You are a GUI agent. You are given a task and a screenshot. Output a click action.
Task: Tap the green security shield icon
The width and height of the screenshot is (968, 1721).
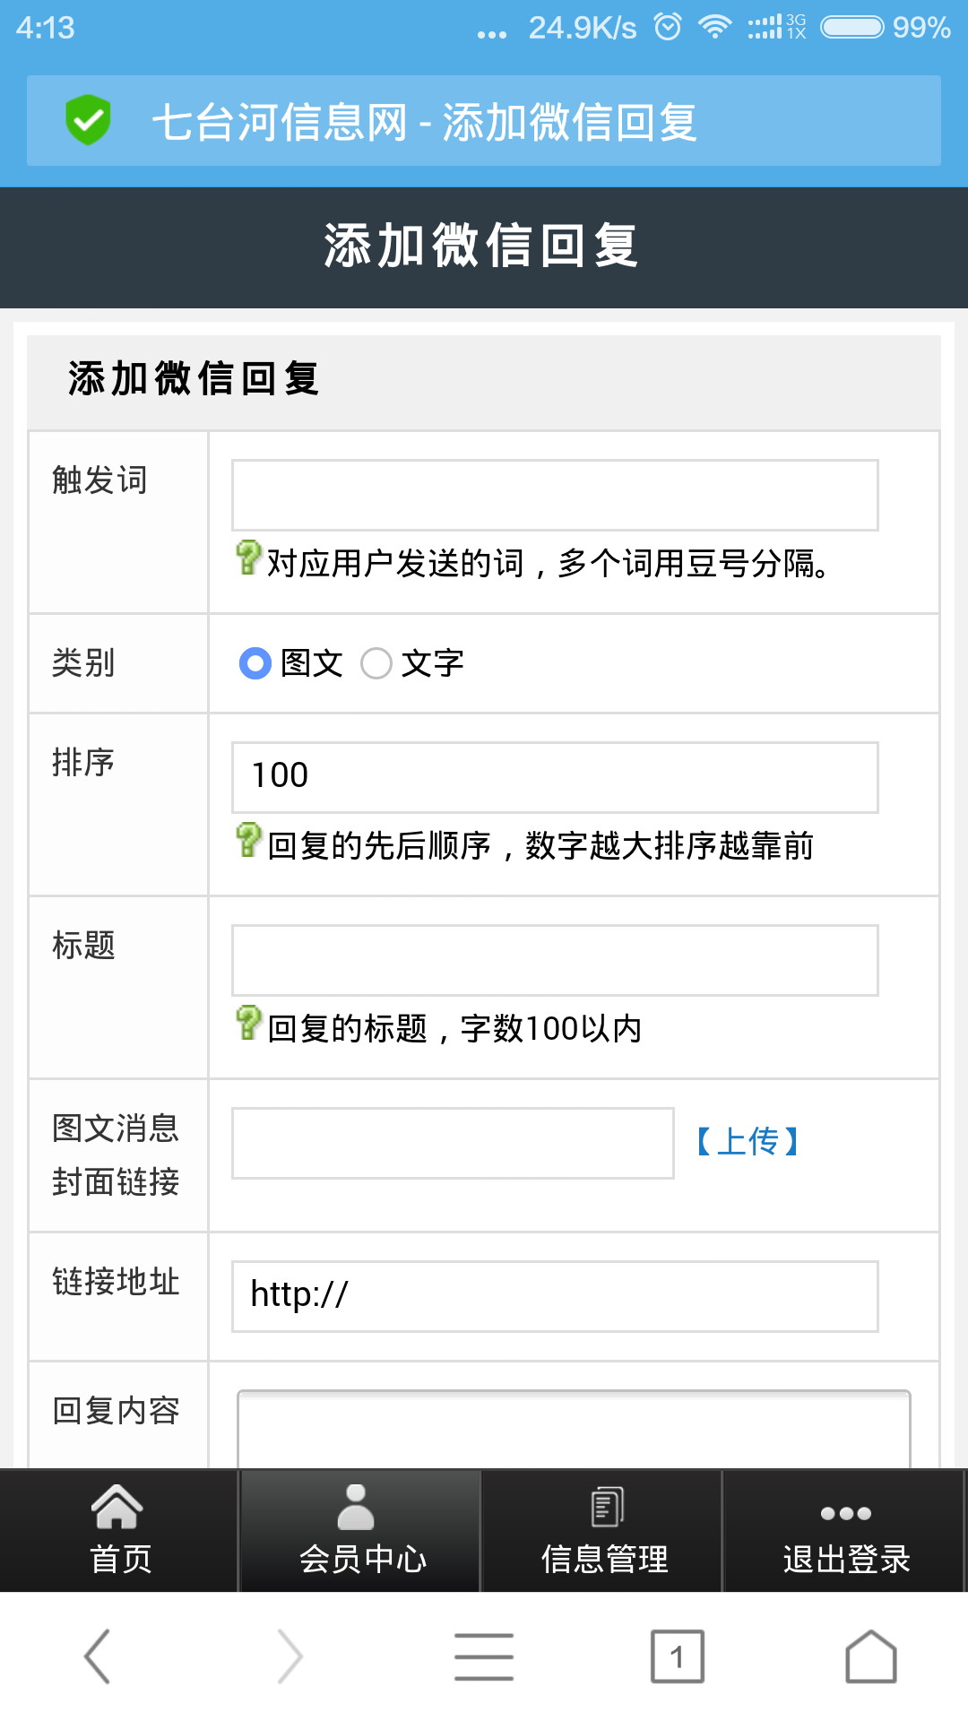coord(88,120)
